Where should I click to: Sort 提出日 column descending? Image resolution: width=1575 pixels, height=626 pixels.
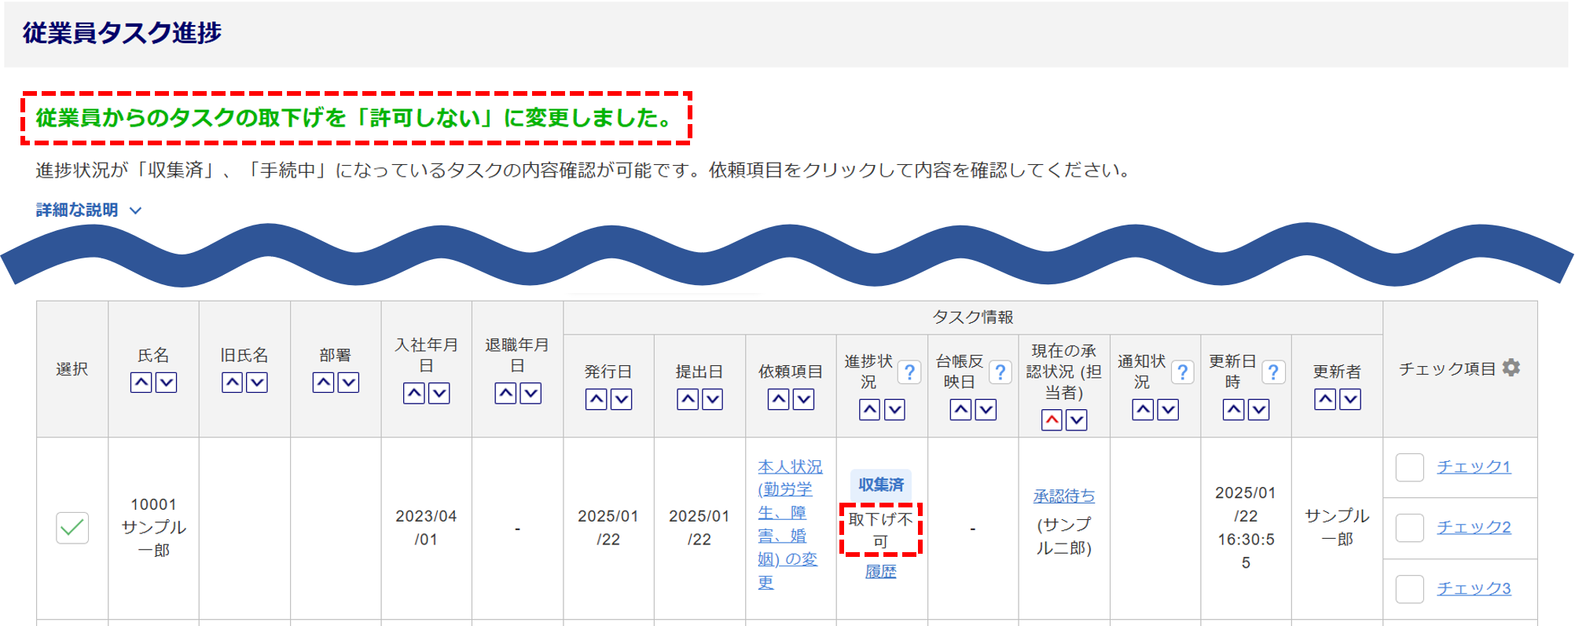[x=713, y=400]
